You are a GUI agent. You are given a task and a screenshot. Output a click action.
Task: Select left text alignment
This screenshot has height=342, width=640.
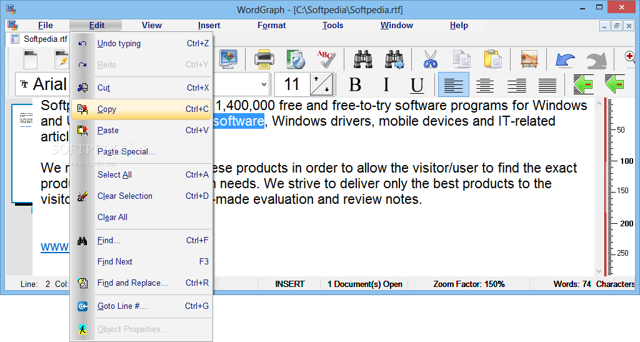click(x=454, y=85)
